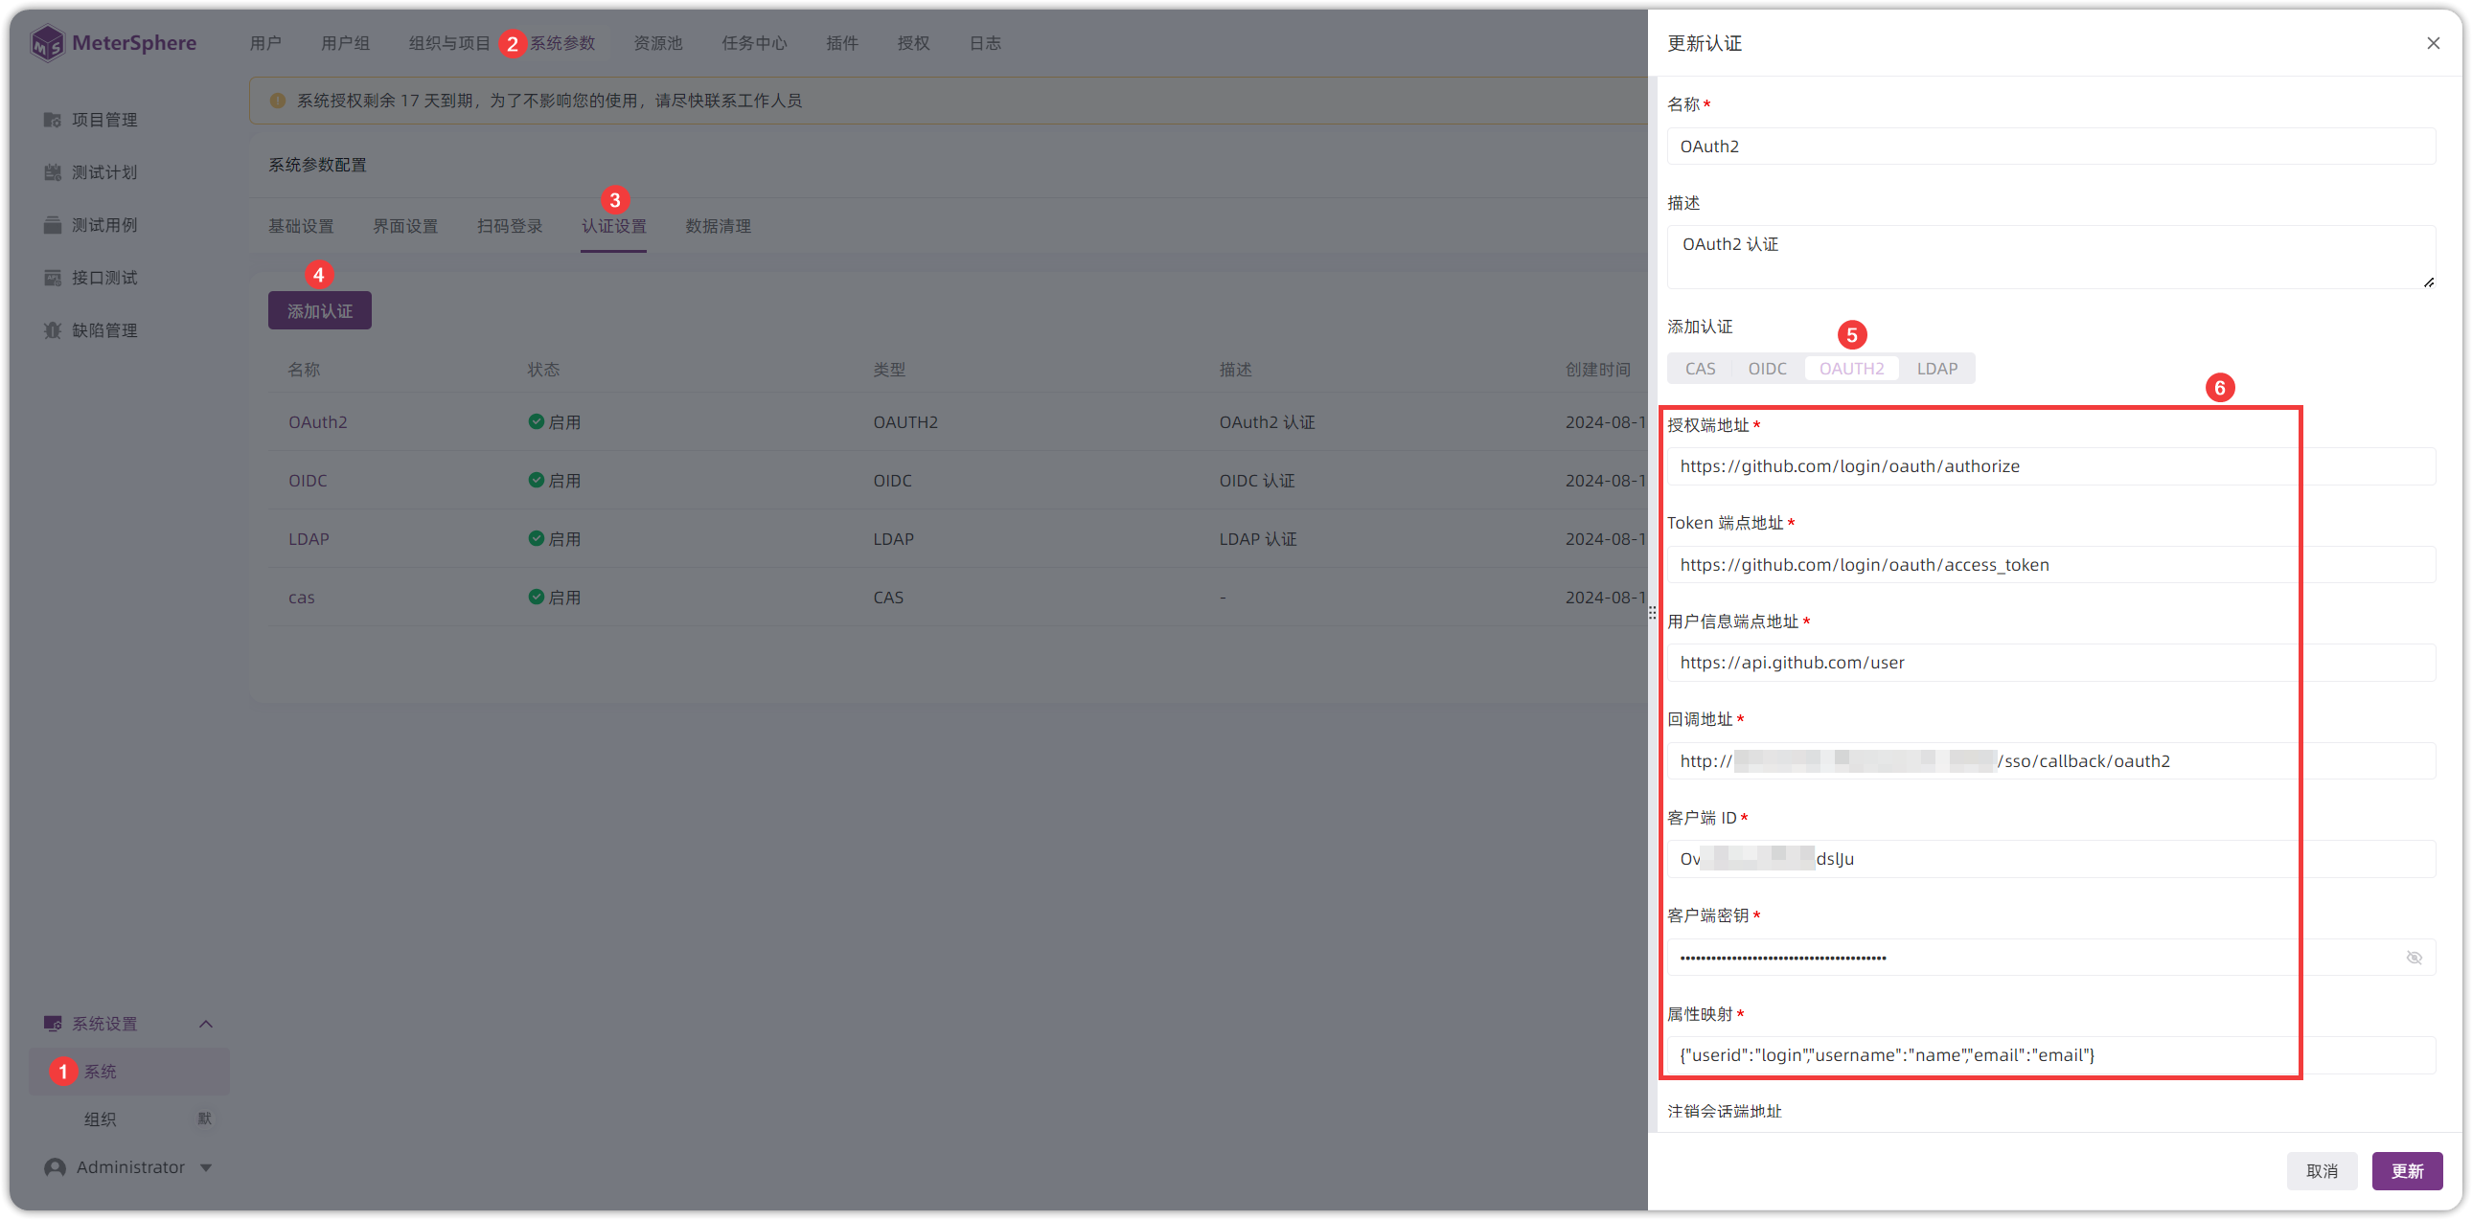Click the 添加认证 button
The height and width of the screenshot is (1220, 2472).
tap(320, 311)
